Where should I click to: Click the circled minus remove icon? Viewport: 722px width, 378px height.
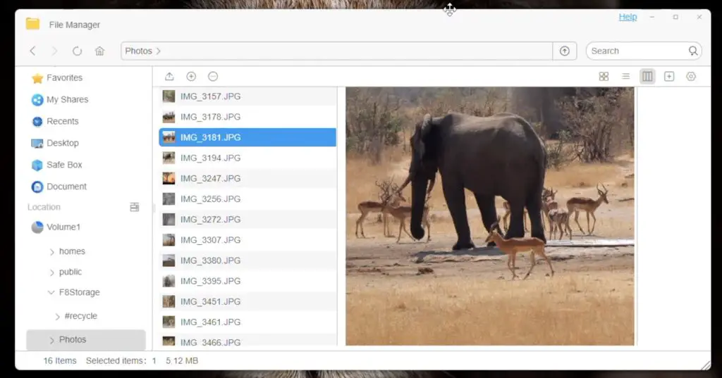click(213, 76)
